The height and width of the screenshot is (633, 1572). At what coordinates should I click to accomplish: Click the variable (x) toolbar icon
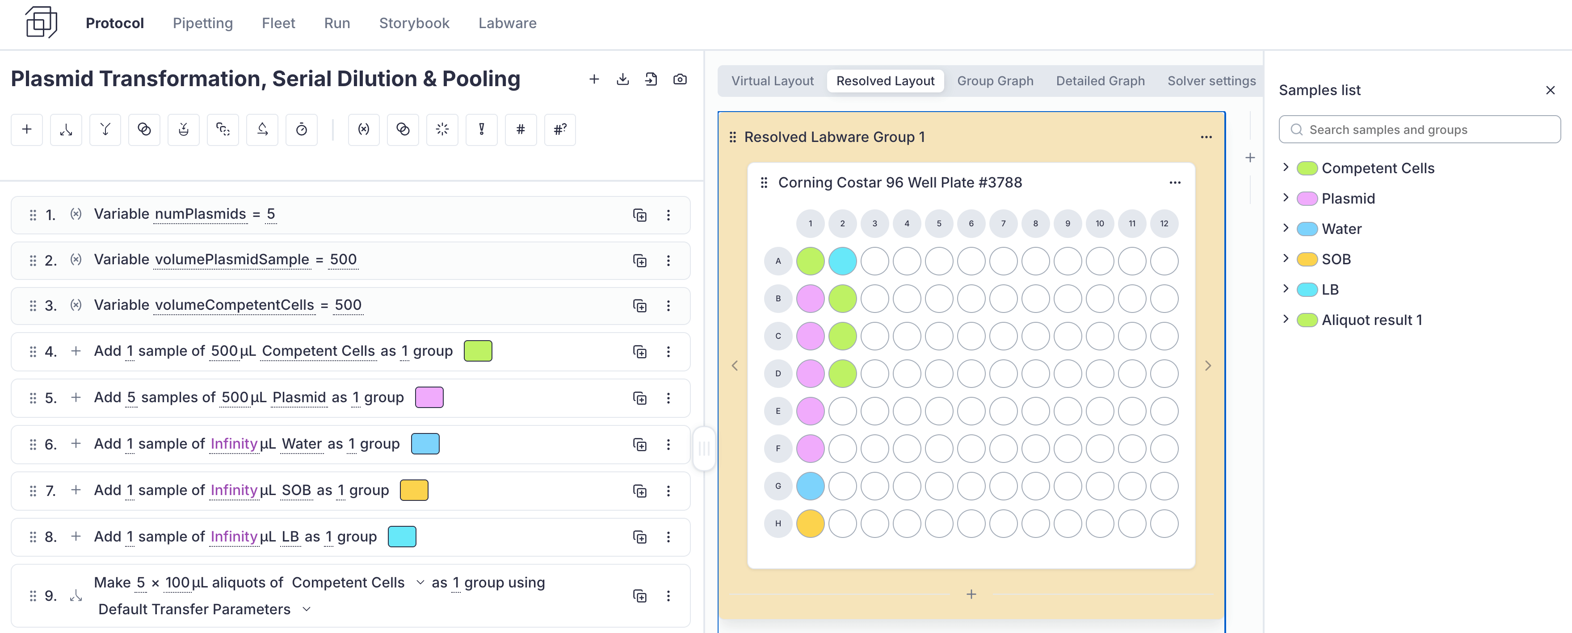[x=364, y=129]
